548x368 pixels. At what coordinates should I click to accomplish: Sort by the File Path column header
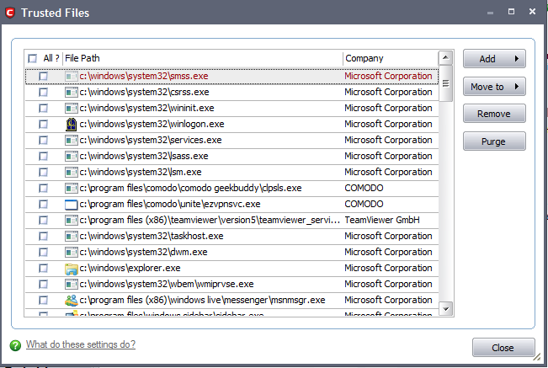(x=202, y=58)
